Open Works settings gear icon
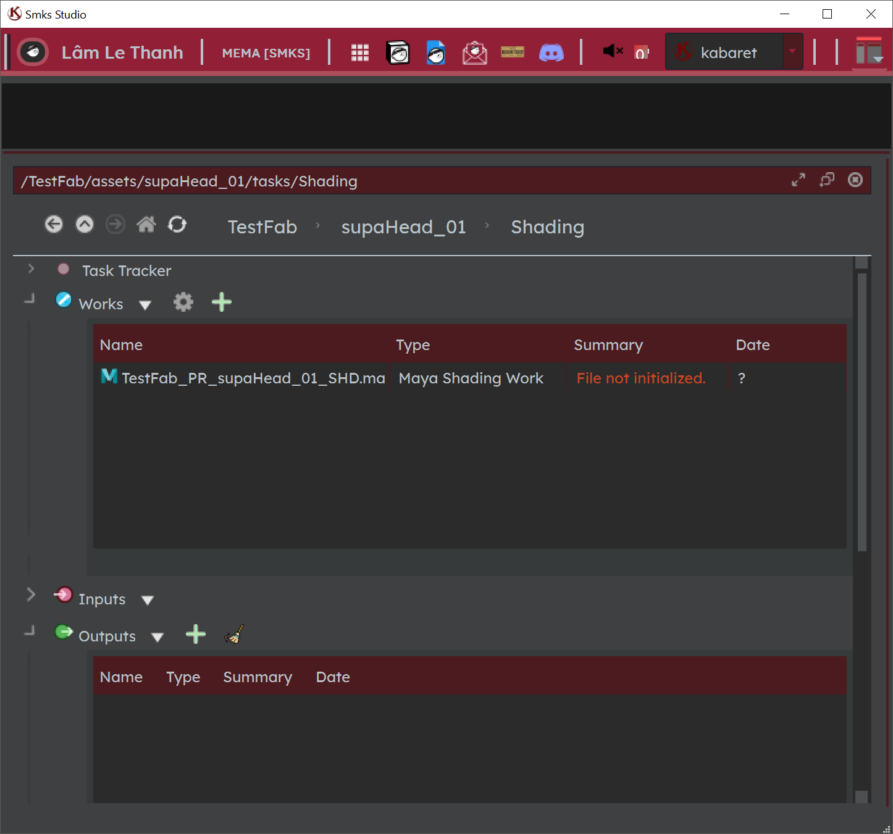 183,302
